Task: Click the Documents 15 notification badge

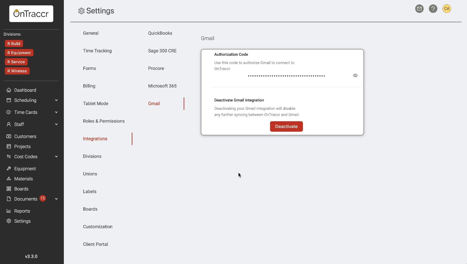Action: click(43, 198)
